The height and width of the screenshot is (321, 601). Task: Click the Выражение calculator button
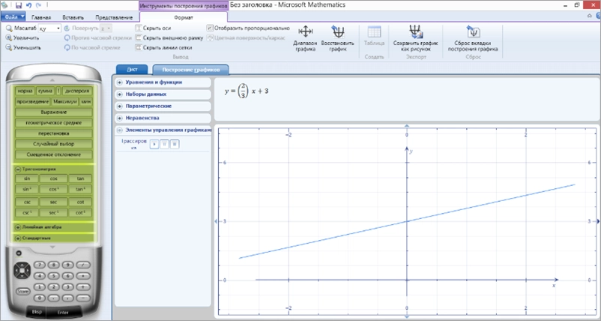point(54,112)
